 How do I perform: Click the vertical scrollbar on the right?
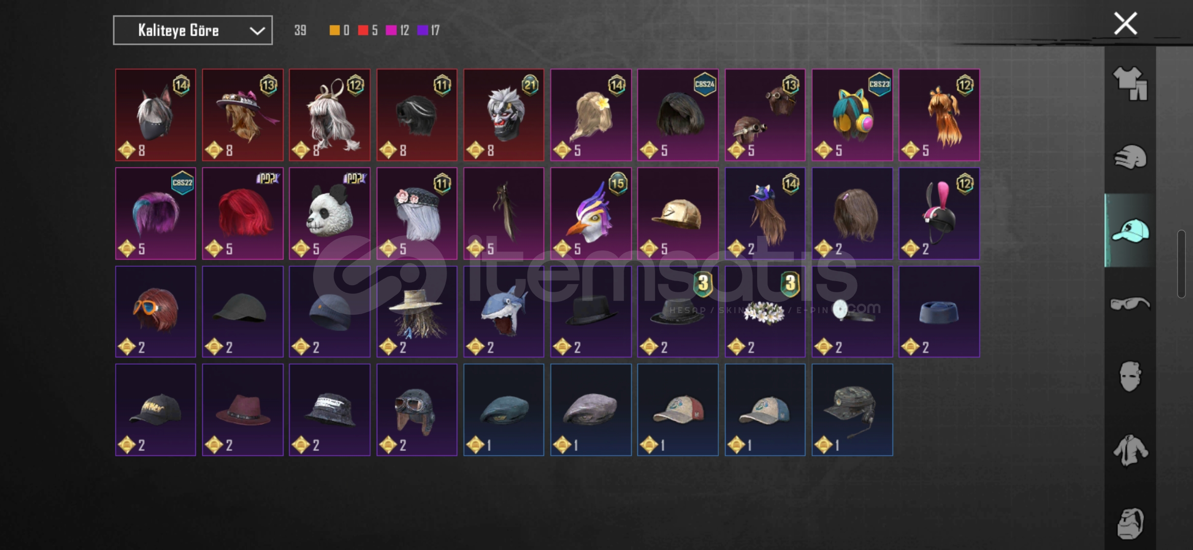point(1181,264)
